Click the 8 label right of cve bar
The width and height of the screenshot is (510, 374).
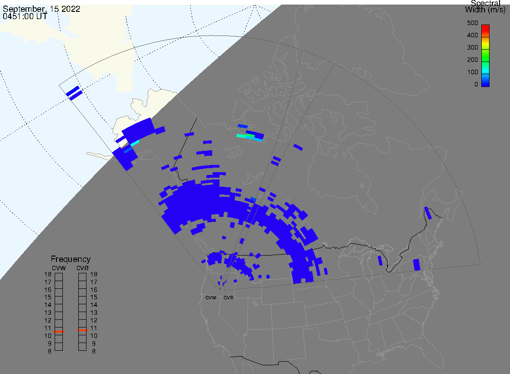(x=94, y=352)
